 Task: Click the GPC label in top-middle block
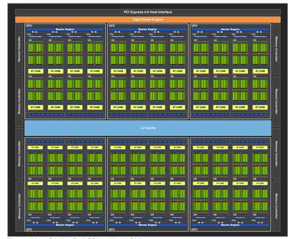(x=112, y=26)
